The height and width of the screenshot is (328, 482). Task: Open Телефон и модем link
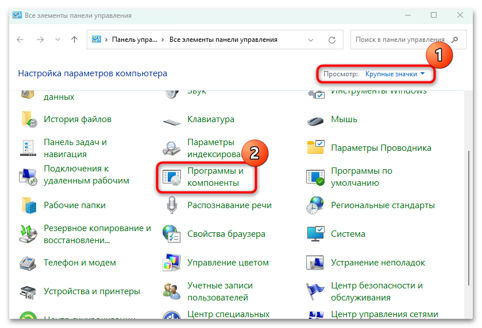(x=80, y=263)
